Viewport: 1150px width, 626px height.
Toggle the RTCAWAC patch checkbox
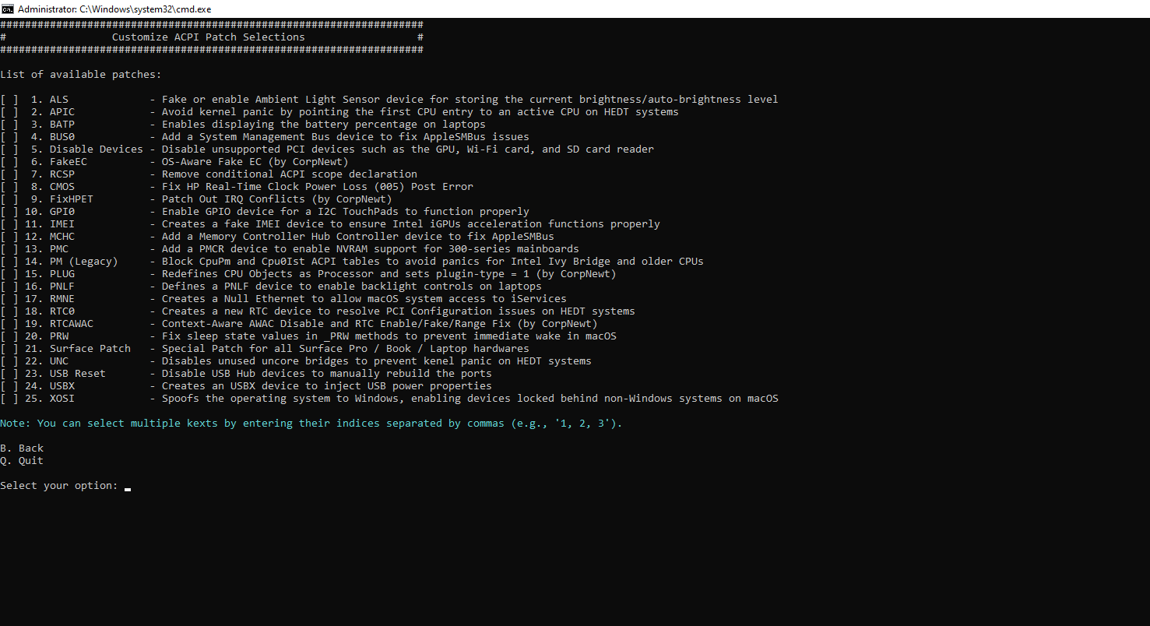point(9,324)
